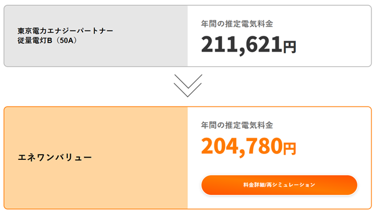This screenshot has width=375, height=212.
Task: Click 年間の推定電気料金 label above 211,621円
Action: (237, 23)
